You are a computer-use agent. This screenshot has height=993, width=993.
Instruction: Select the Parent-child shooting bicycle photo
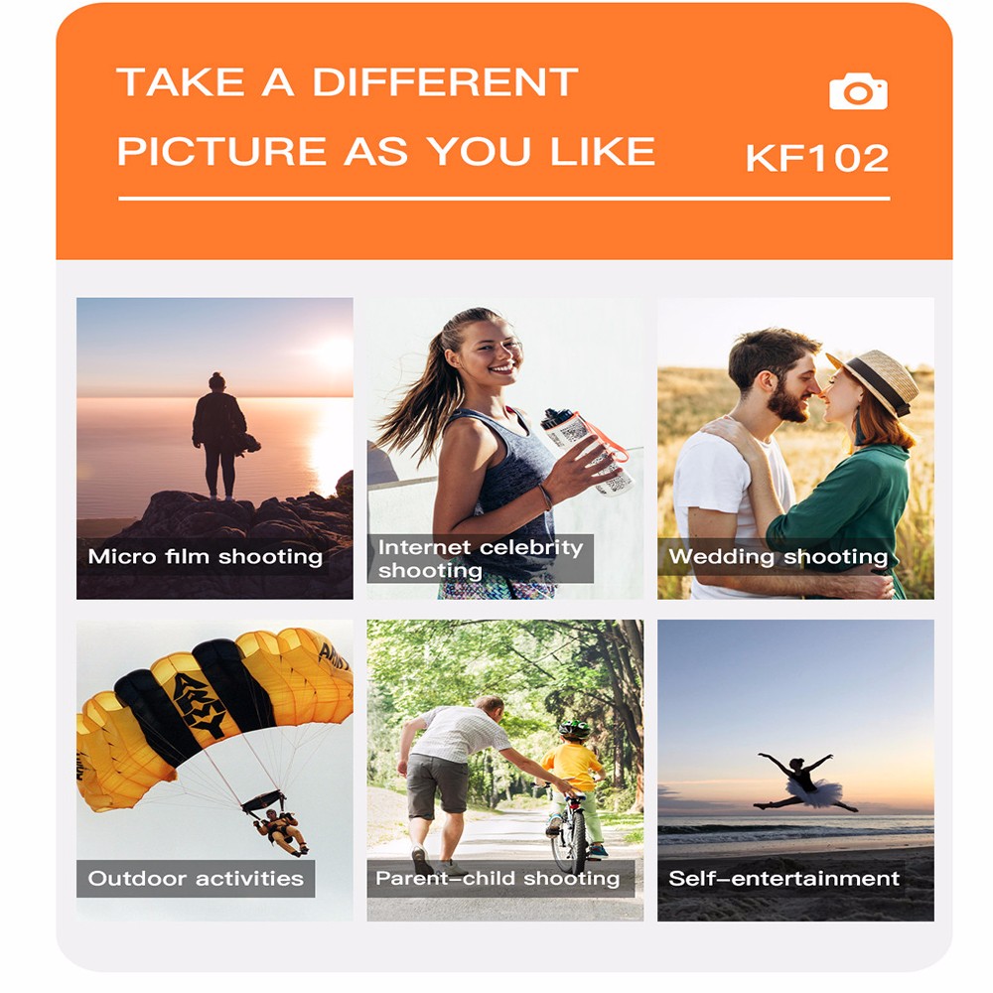click(x=505, y=771)
